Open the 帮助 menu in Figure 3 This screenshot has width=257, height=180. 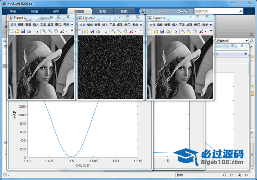(x=205, y=25)
